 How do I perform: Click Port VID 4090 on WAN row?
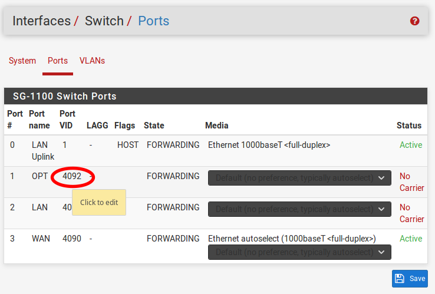tap(72, 239)
